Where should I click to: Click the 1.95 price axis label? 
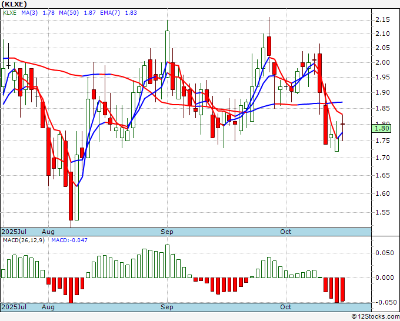(x=383, y=77)
